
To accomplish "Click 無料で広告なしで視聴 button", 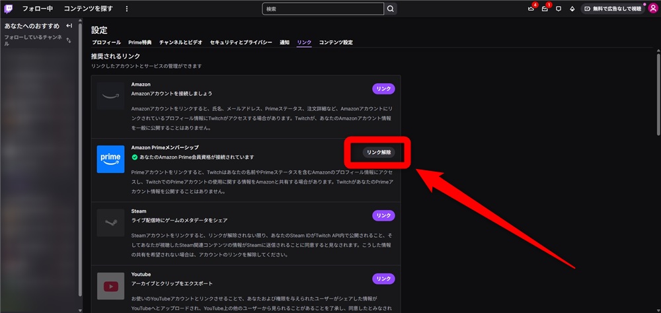I will (x=613, y=9).
